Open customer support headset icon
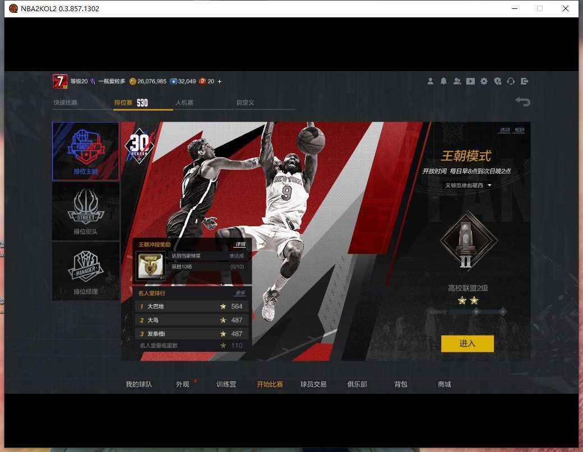Image resolution: width=583 pixels, height=452 pixels. tap(511, 81)
